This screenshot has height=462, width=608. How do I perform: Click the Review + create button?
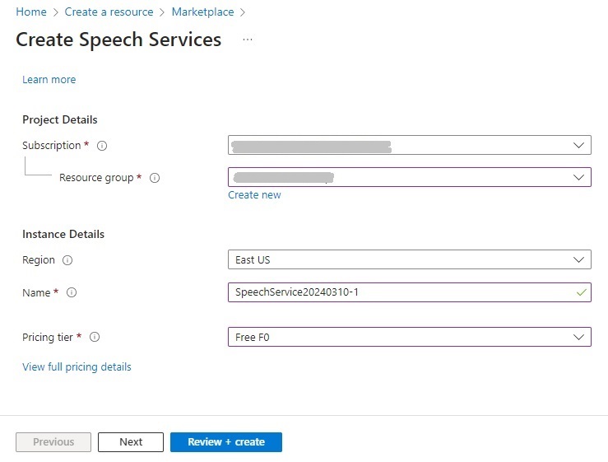(225, 442)
